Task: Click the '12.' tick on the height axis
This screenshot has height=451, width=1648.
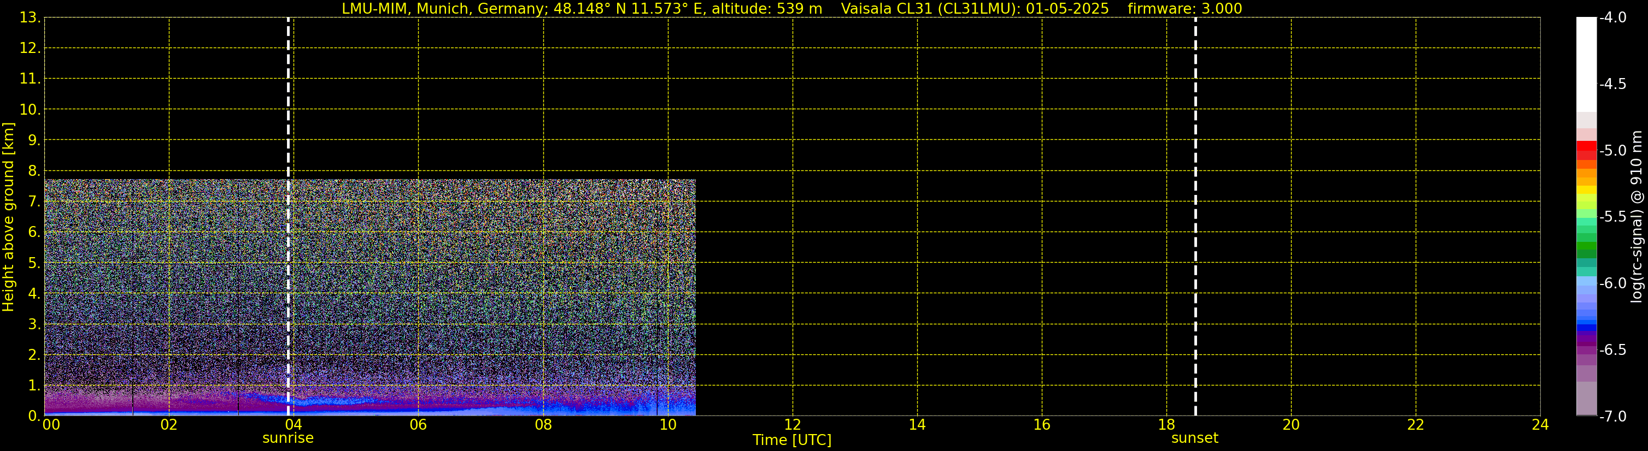Action: (x=30, y=49)
